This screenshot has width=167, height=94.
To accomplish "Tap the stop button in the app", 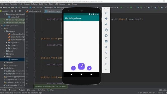I will (x=89, y=68).
